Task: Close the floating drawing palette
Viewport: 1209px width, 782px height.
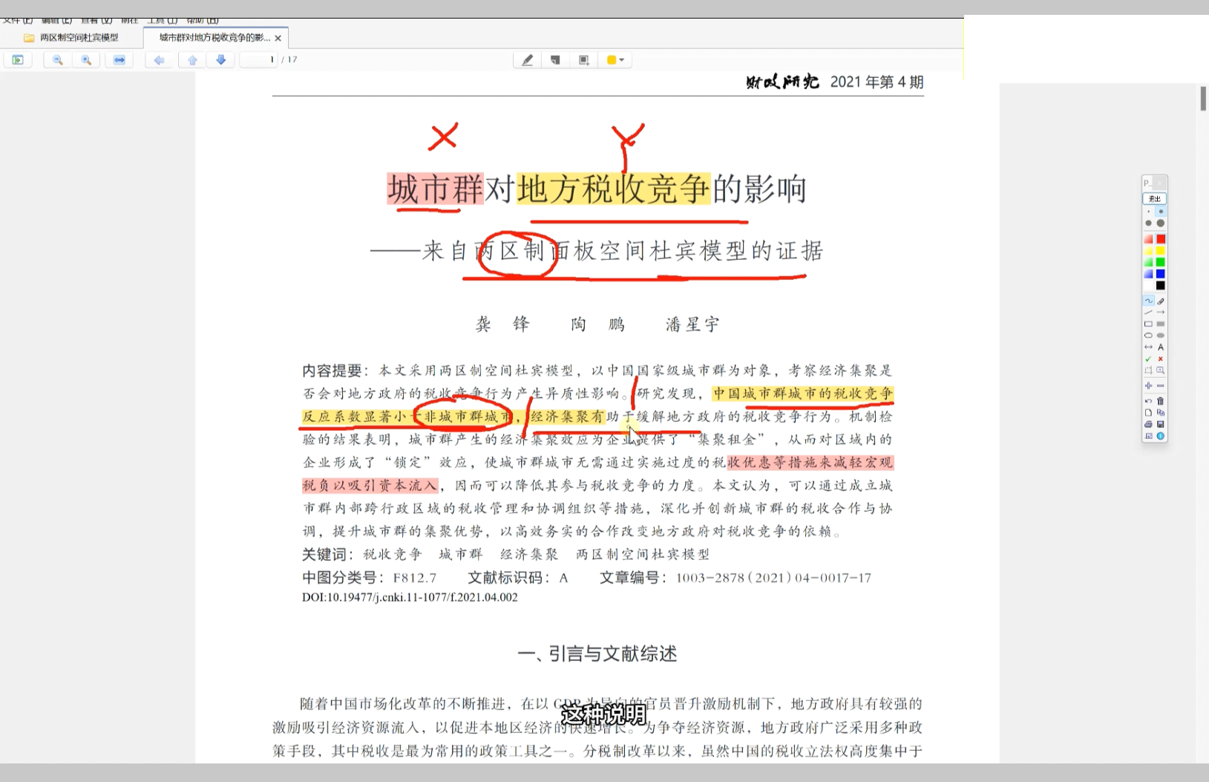Action: click(1161, 183)
